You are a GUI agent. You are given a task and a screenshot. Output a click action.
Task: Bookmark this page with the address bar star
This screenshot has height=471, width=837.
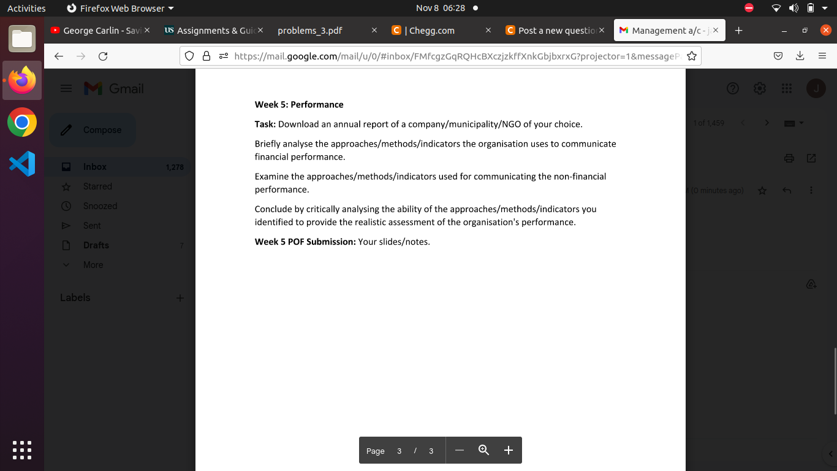coord(691,55)
